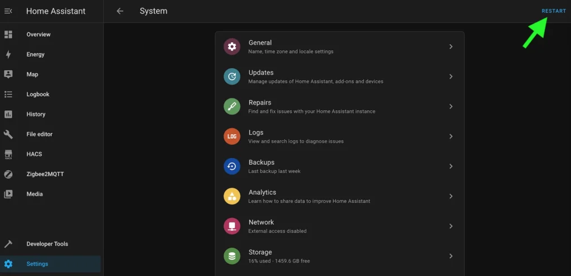Screen dimensions: 571x276
Task: Open File editor wrench icon
Action: (8, 134)
